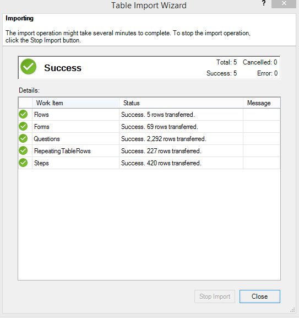Click status '5 rows transferred'
The image size is (299, 318).
[158, 115]
